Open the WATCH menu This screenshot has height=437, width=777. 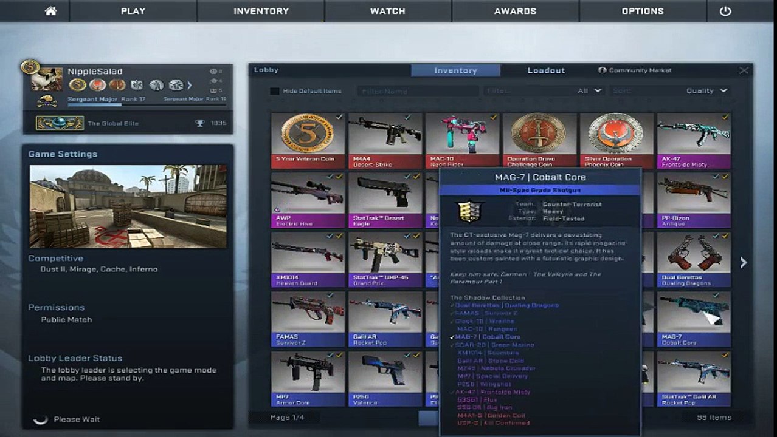(388, 11)
